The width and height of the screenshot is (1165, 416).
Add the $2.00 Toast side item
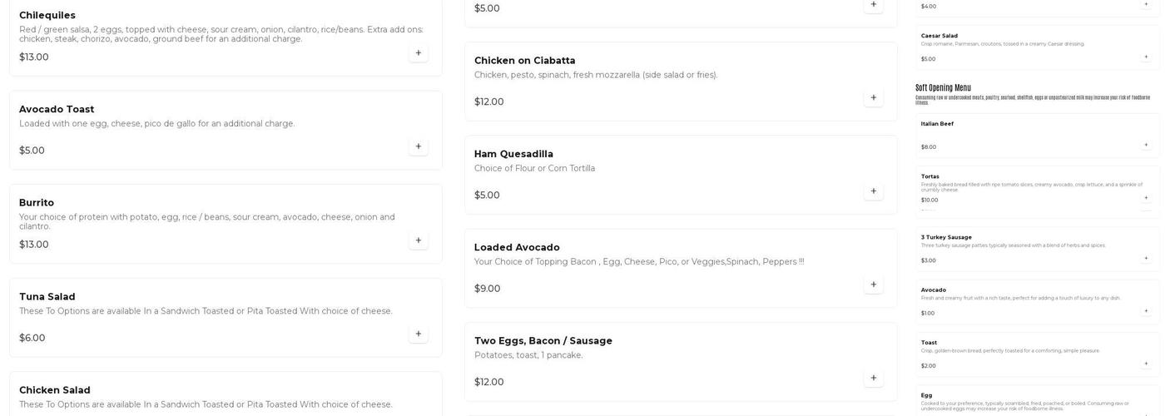click(1146, 364)
